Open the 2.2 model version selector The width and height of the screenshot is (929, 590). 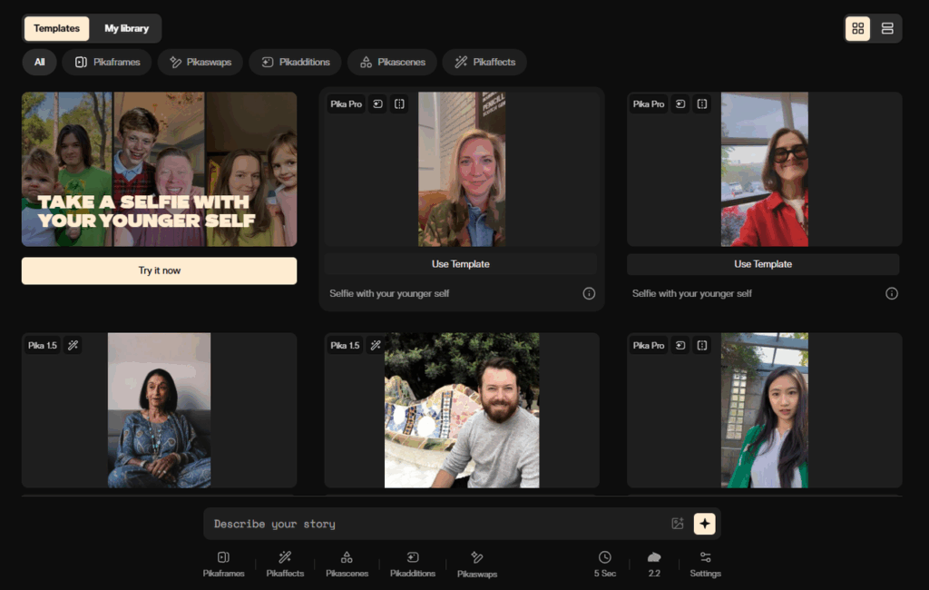click(654, 564)
